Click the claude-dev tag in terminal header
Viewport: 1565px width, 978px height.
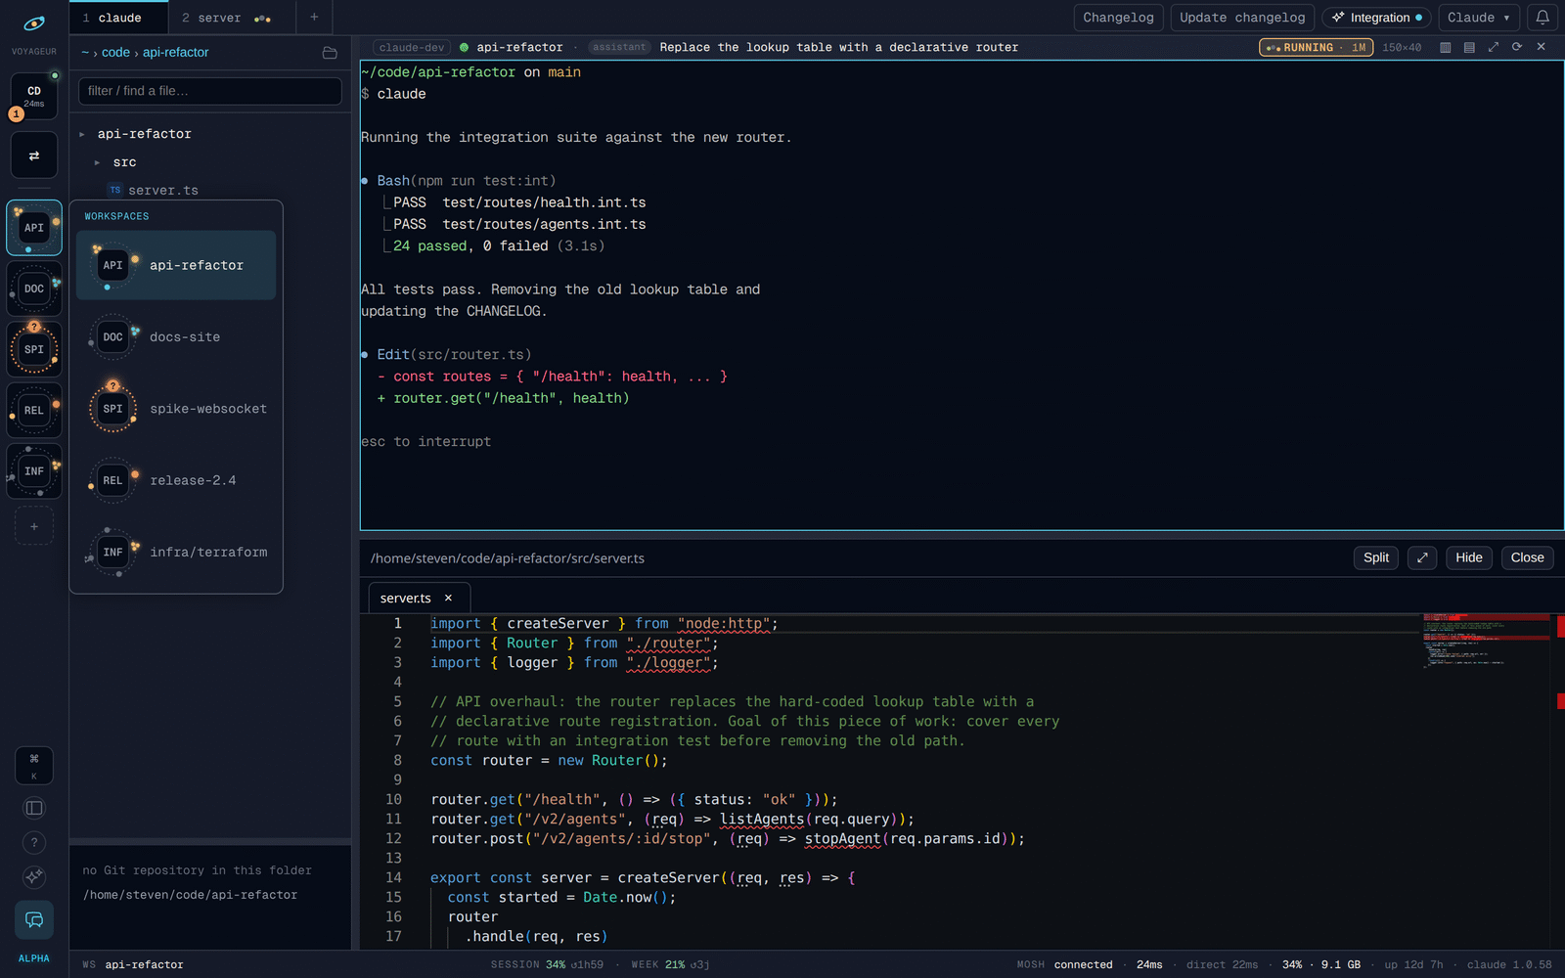click(x=412, y=47)
